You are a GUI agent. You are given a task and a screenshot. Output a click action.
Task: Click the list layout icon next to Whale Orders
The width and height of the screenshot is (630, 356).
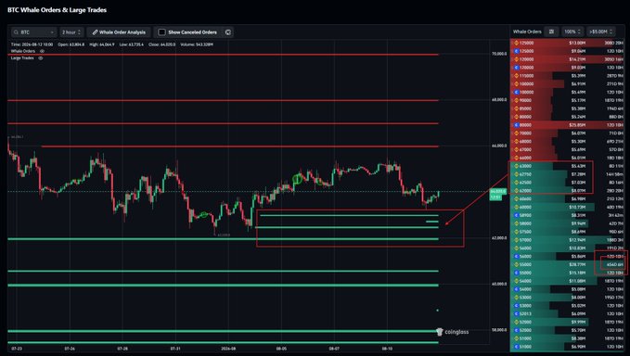551,32
